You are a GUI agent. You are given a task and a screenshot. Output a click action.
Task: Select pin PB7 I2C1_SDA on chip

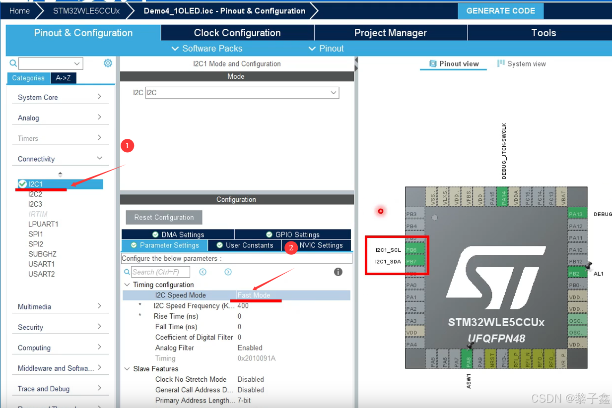[415, 261]
